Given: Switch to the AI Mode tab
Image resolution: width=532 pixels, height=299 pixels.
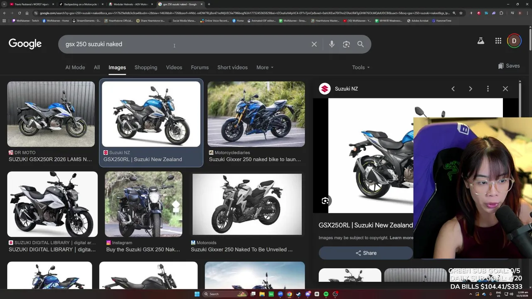Looking at the screenshot, I should tap(75, 67).
